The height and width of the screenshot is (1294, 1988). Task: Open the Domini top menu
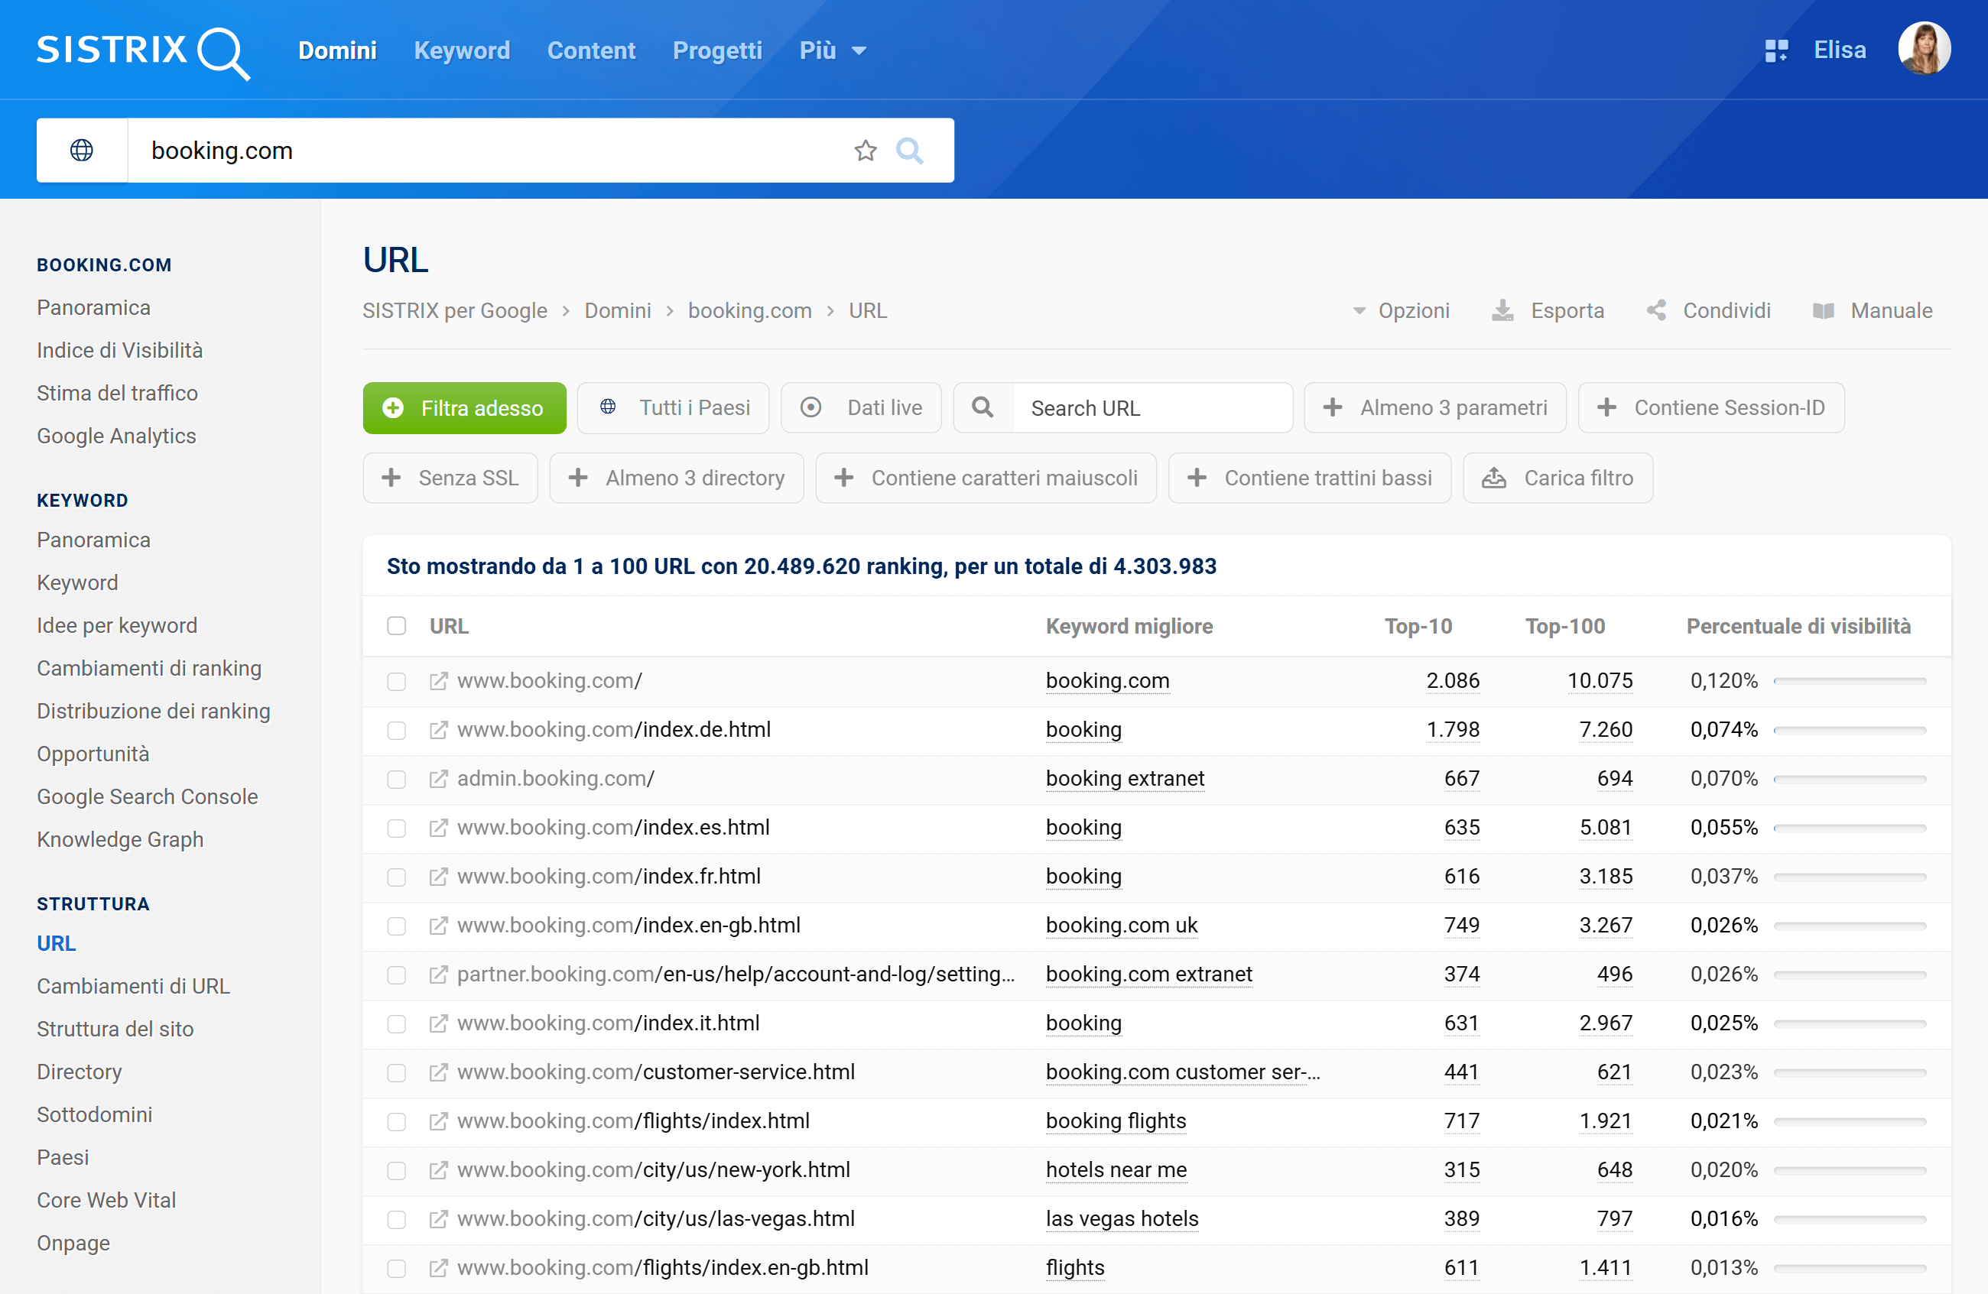click(337, 51)
